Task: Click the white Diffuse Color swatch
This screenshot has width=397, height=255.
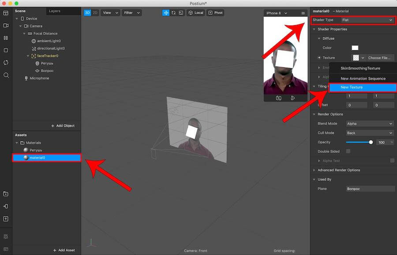Action: click(355, 48)
